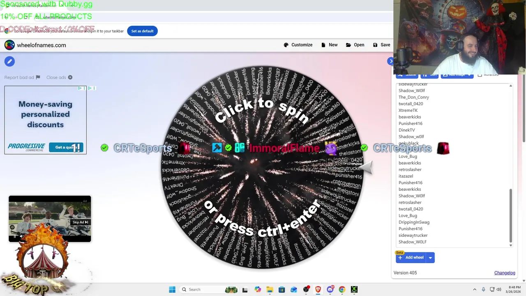Click the entries list scrollbar thumb
The height and width of the screenshot is (296, 526).
tap(511, 215)
